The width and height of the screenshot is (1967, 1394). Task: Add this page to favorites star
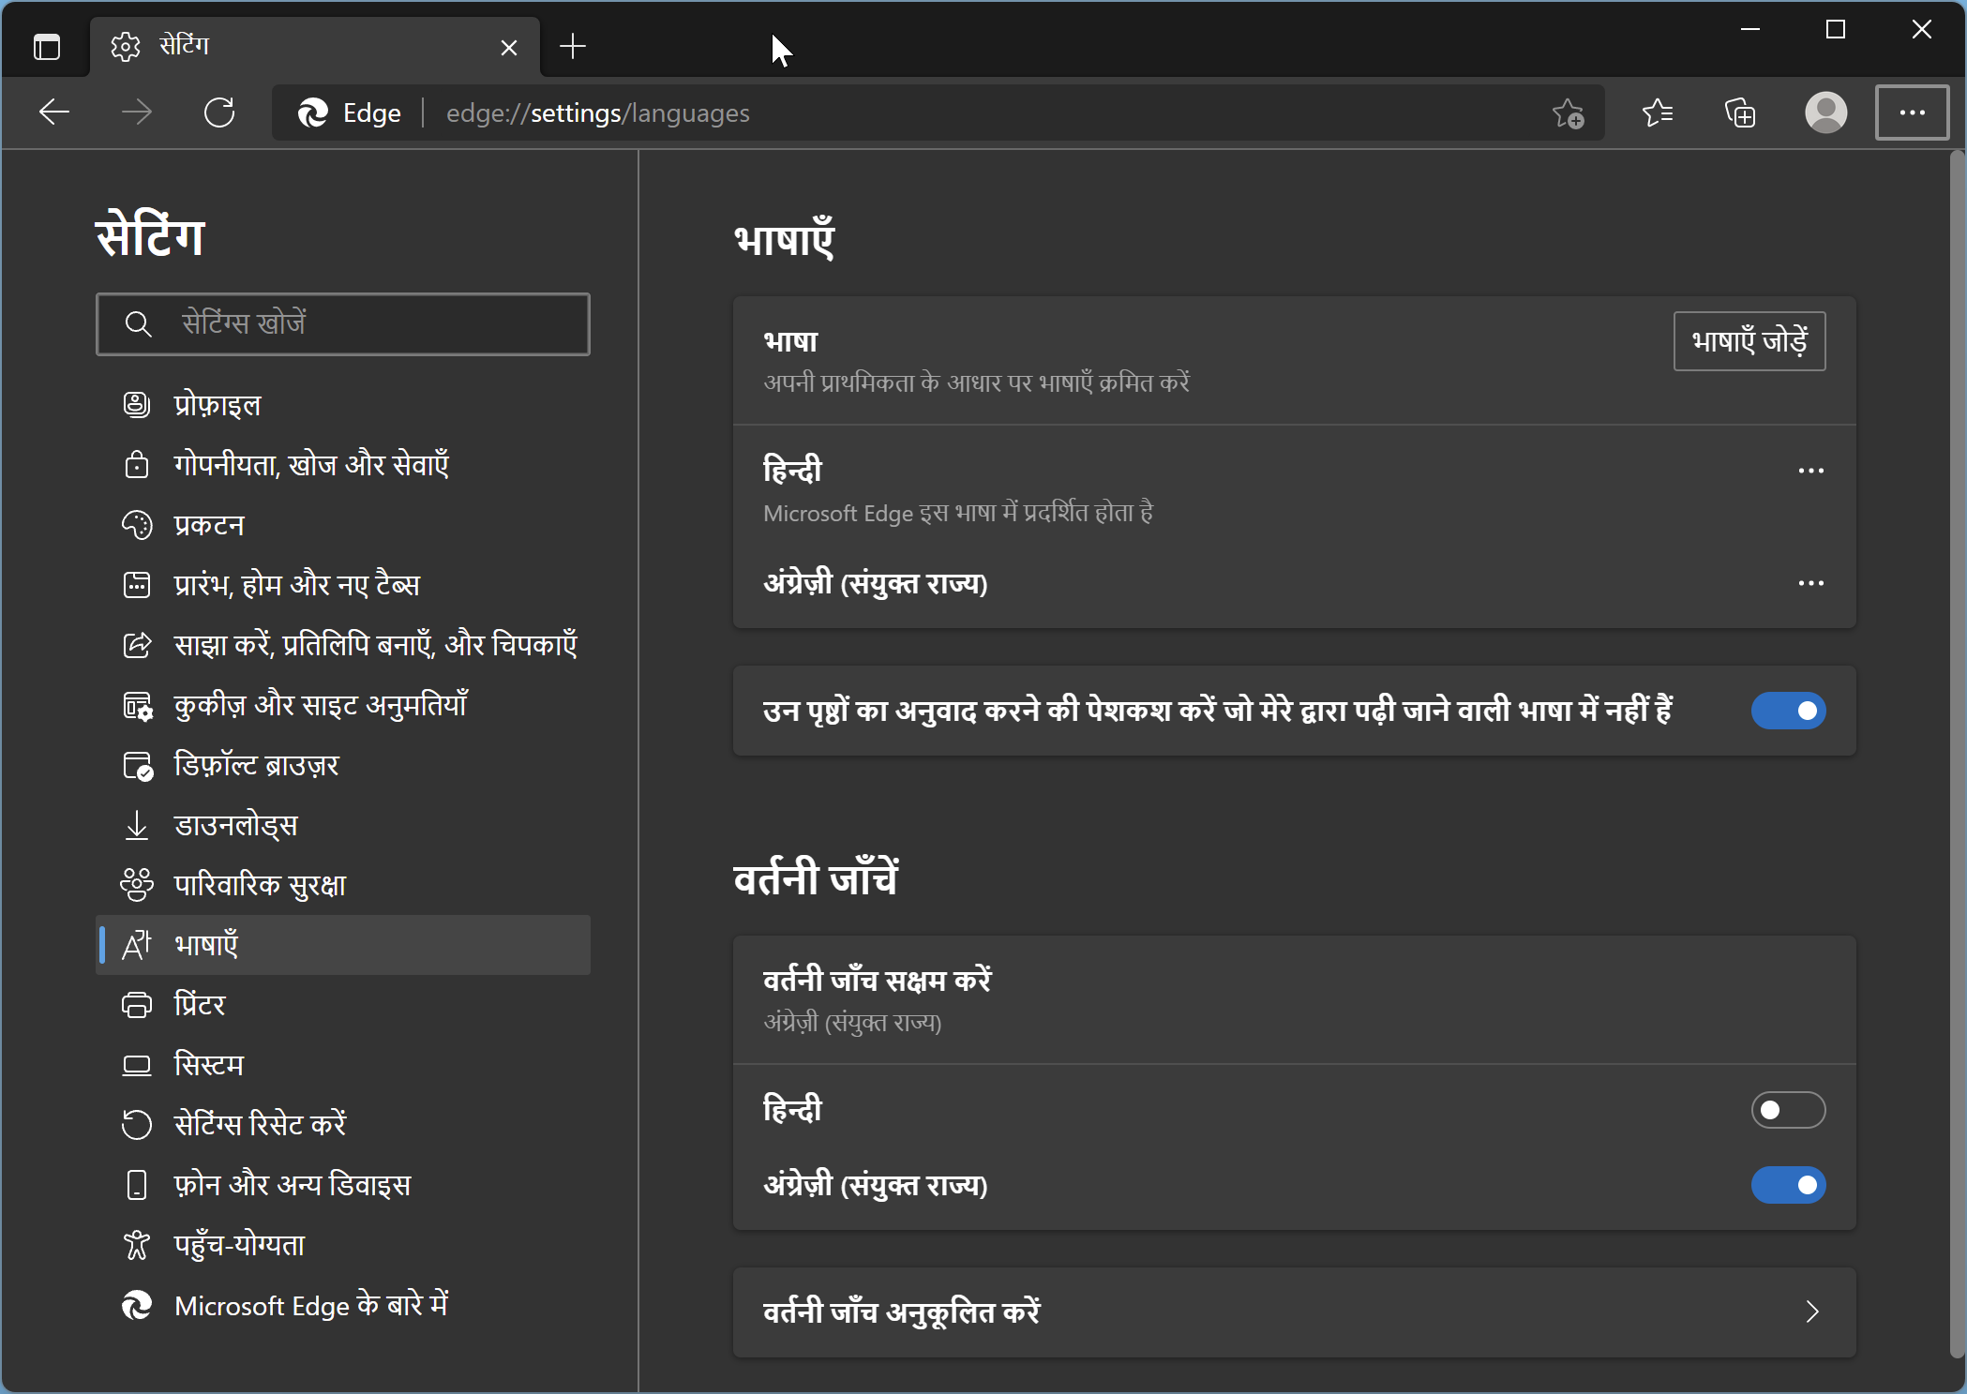pyautogui.click(x=1568, y=113)
